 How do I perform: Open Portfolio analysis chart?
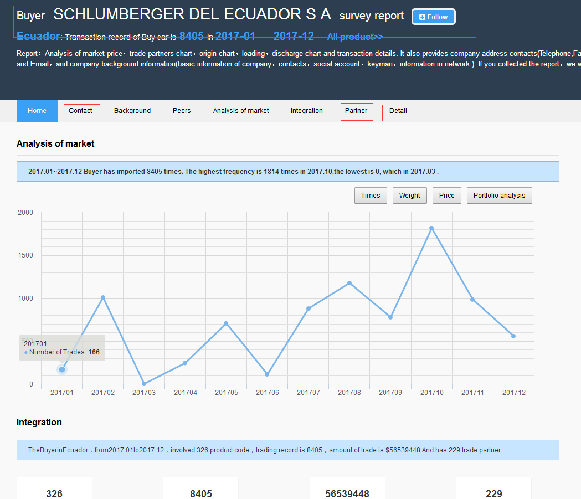pos(500,196)
